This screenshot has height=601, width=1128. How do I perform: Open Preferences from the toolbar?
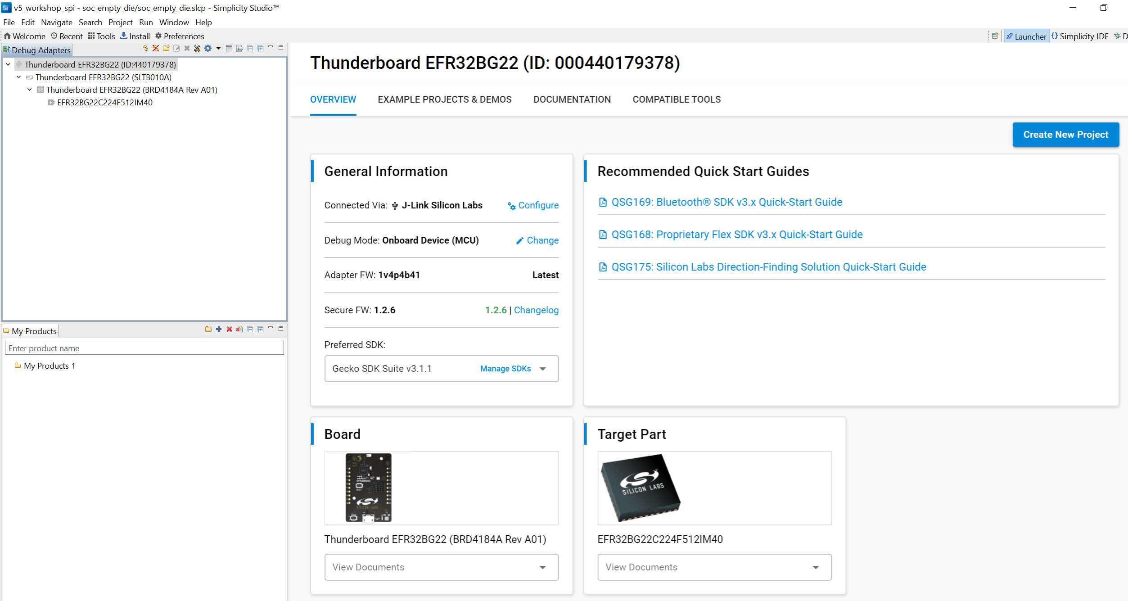coord(180,36)
